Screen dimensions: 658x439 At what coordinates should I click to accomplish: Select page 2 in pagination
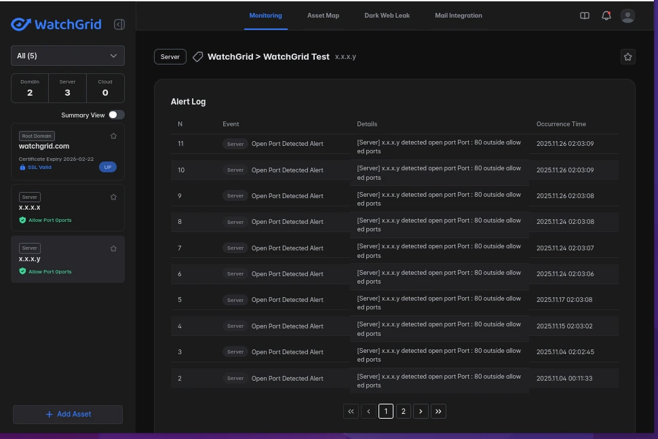(x=403, y=411)
